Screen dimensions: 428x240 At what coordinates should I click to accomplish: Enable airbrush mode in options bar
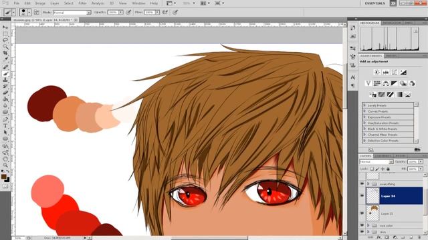click(165, 12)
